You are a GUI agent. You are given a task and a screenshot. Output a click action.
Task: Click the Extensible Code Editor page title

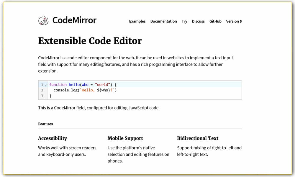pyautogui.click(x=90, y=41)
